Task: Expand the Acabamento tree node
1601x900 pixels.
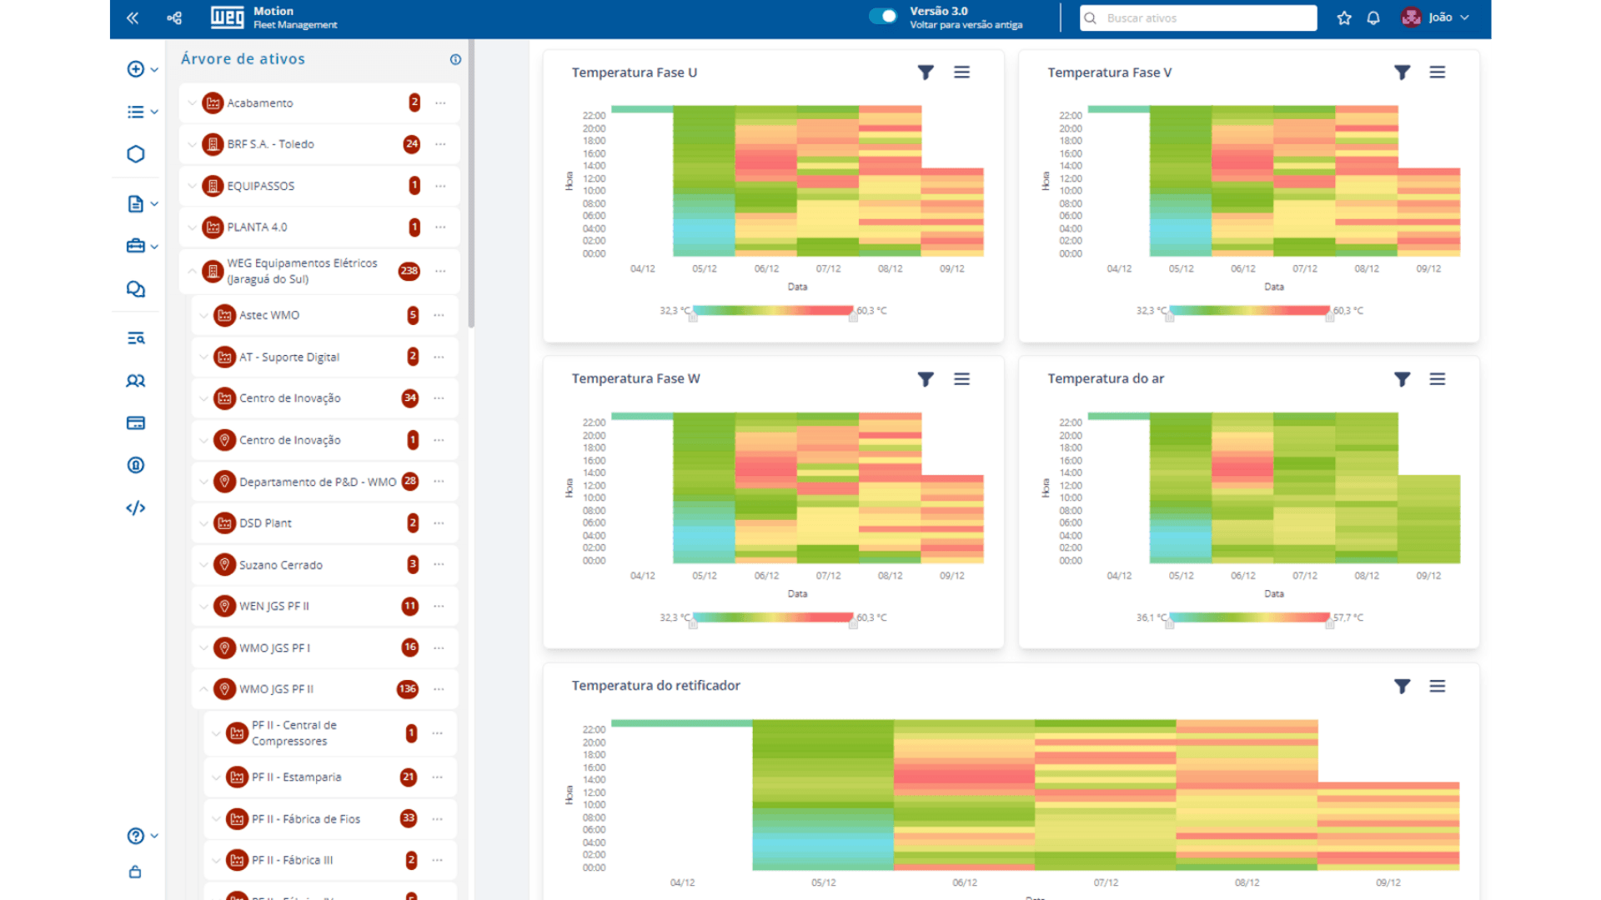Action: click(x=193, y=103)
